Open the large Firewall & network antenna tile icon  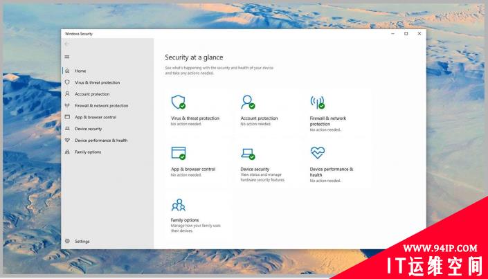pyautogui.click(x=318, y=102)
